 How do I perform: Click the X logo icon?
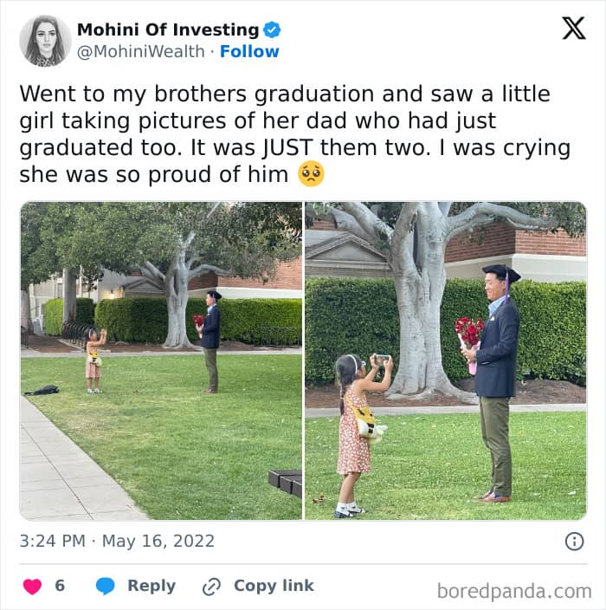pos(574,29)
